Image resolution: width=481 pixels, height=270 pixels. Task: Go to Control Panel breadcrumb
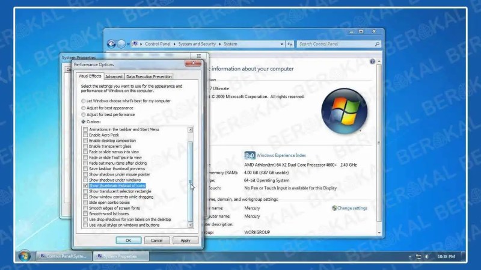point(158,44)
